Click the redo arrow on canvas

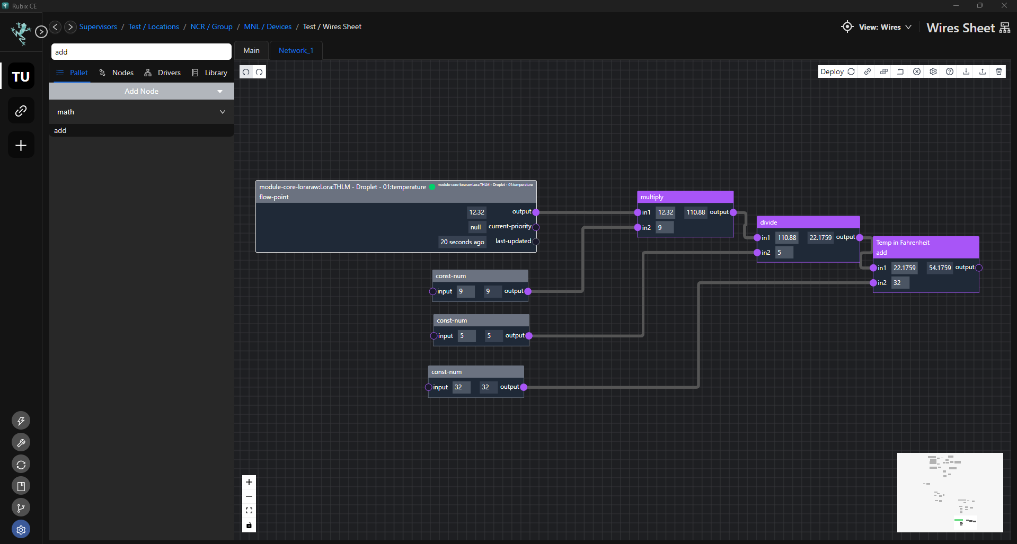259,72
